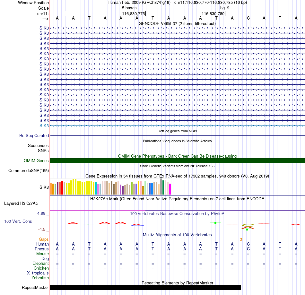Click the OMIM Genes label
This screenshot has height=295, width=305.
36,161
